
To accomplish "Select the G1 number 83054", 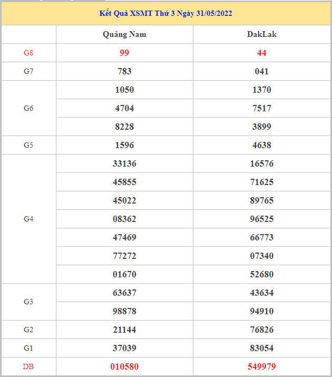I will [x=261, y=348].
